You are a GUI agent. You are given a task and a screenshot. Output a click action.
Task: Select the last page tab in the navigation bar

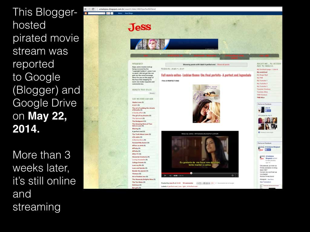coord(264,56)
